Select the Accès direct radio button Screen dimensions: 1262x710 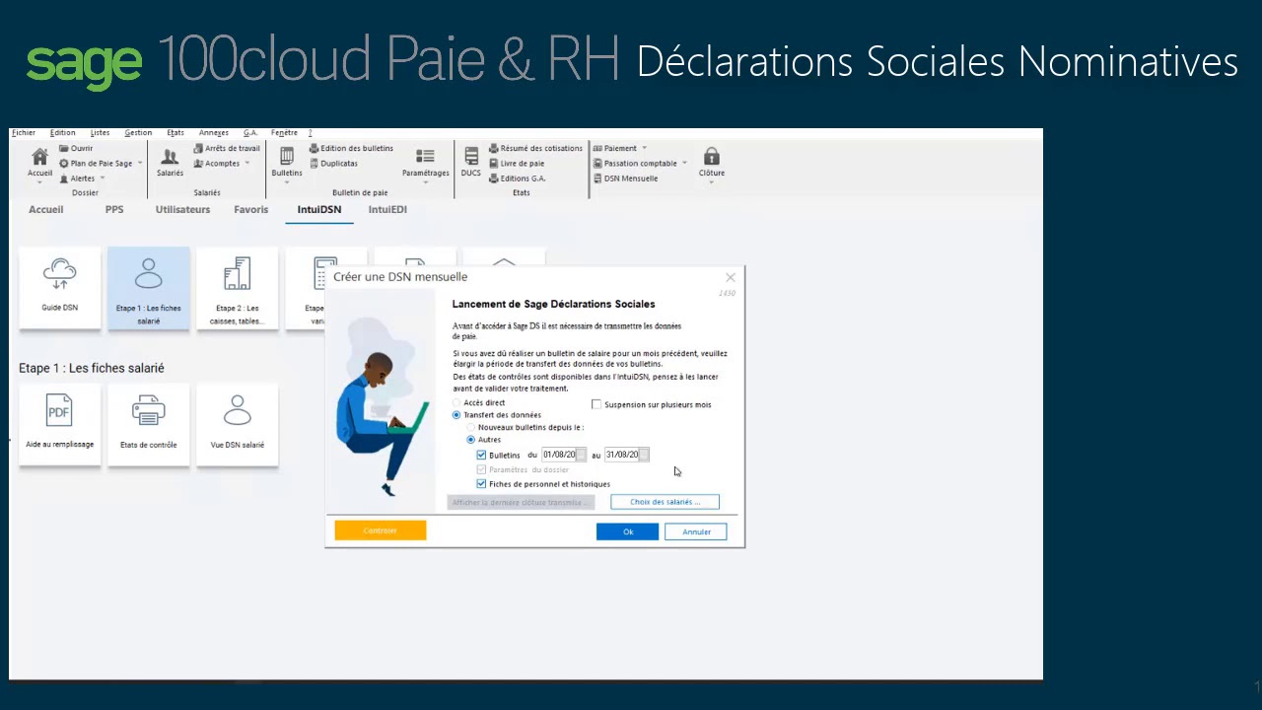(x=456, y=403)
